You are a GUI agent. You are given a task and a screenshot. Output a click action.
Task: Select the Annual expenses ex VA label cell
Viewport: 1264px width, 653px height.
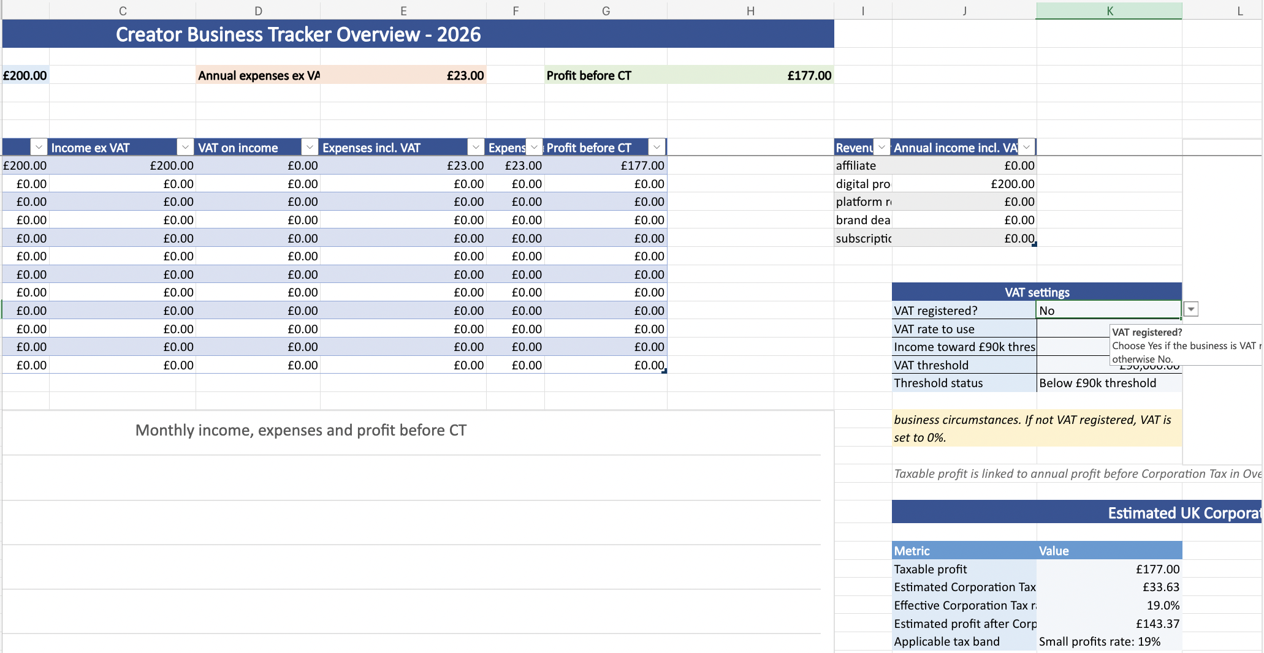[x=258, y=75]
